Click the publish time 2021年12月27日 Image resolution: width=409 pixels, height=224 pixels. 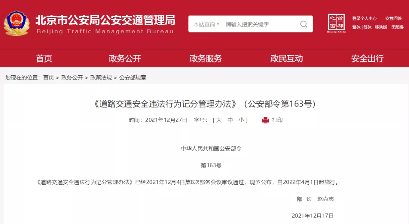166,120
